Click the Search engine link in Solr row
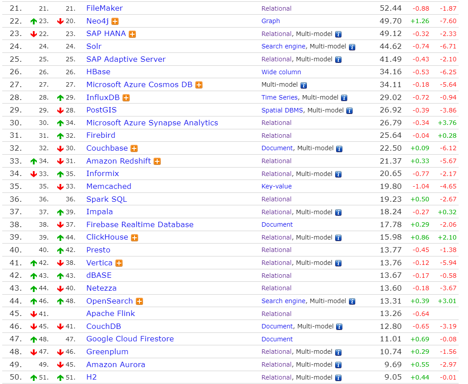 [284, 46]
